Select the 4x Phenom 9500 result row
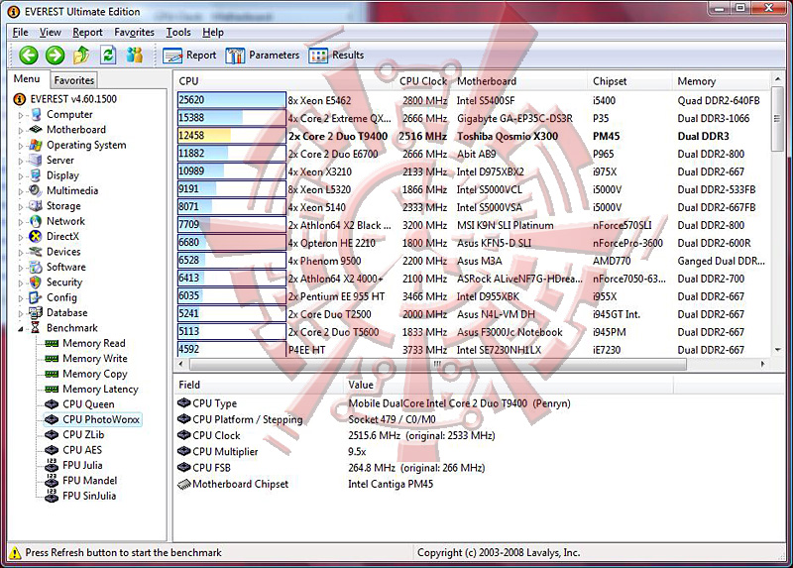This screenshot has height=568, width=793. point(473,261)
